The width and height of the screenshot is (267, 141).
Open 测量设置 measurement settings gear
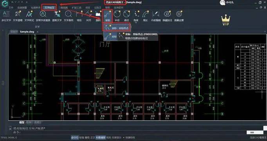(179, 16)
